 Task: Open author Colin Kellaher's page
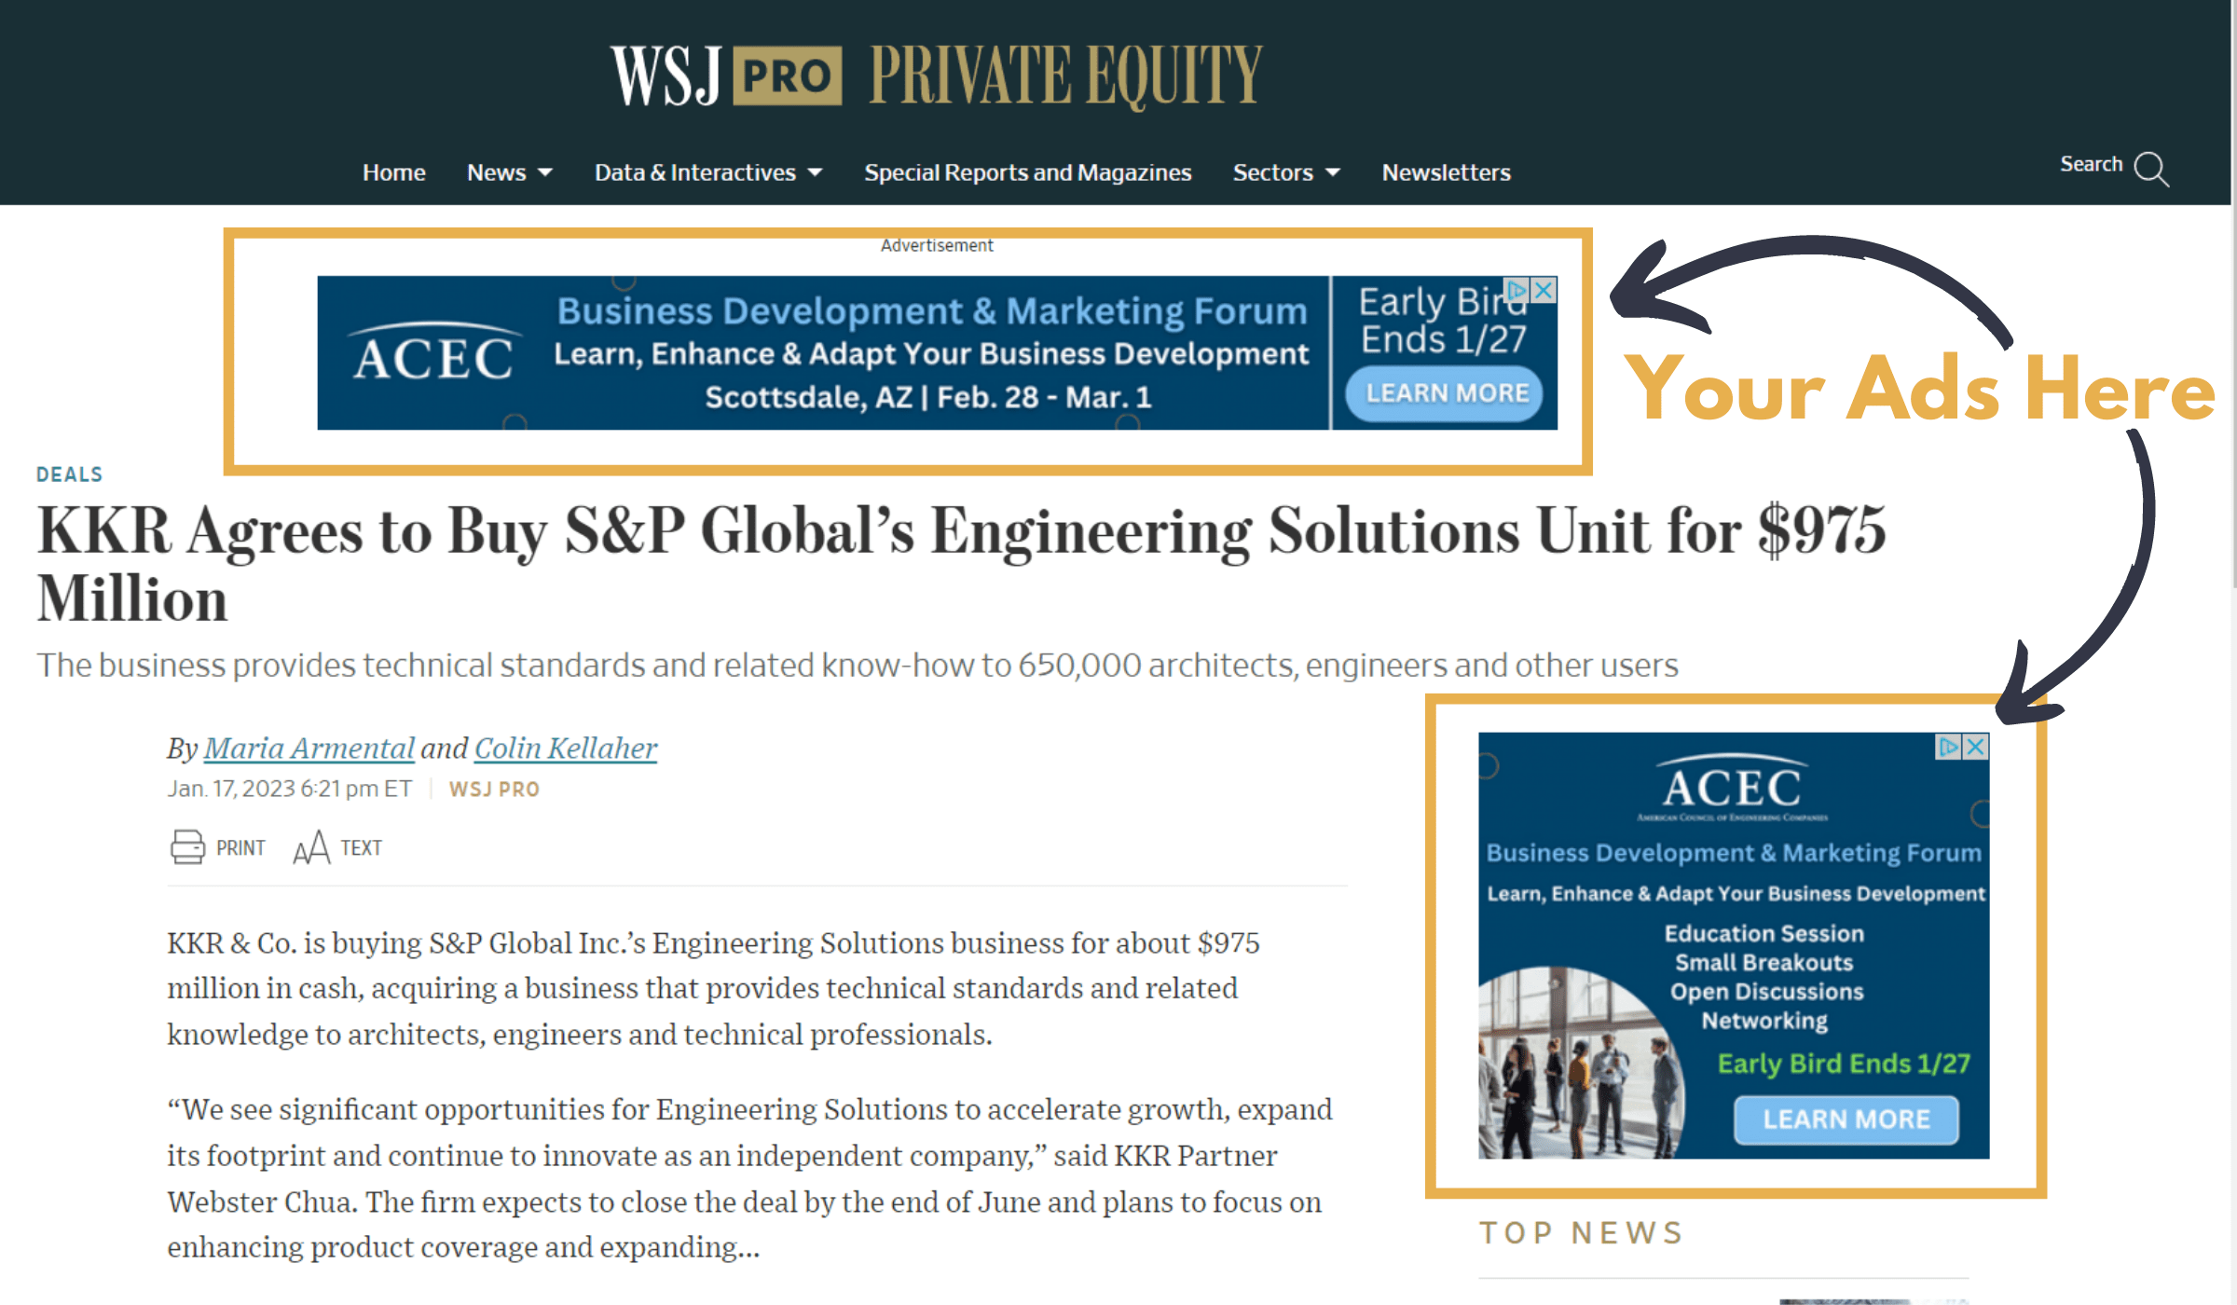coord(566,748)
